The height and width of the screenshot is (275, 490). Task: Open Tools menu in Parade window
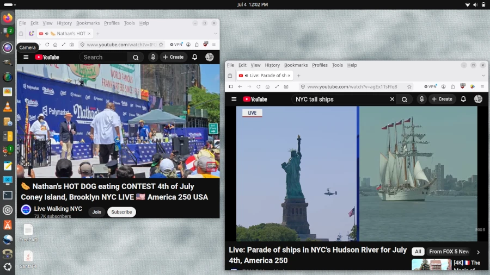[x=337, y=65]
